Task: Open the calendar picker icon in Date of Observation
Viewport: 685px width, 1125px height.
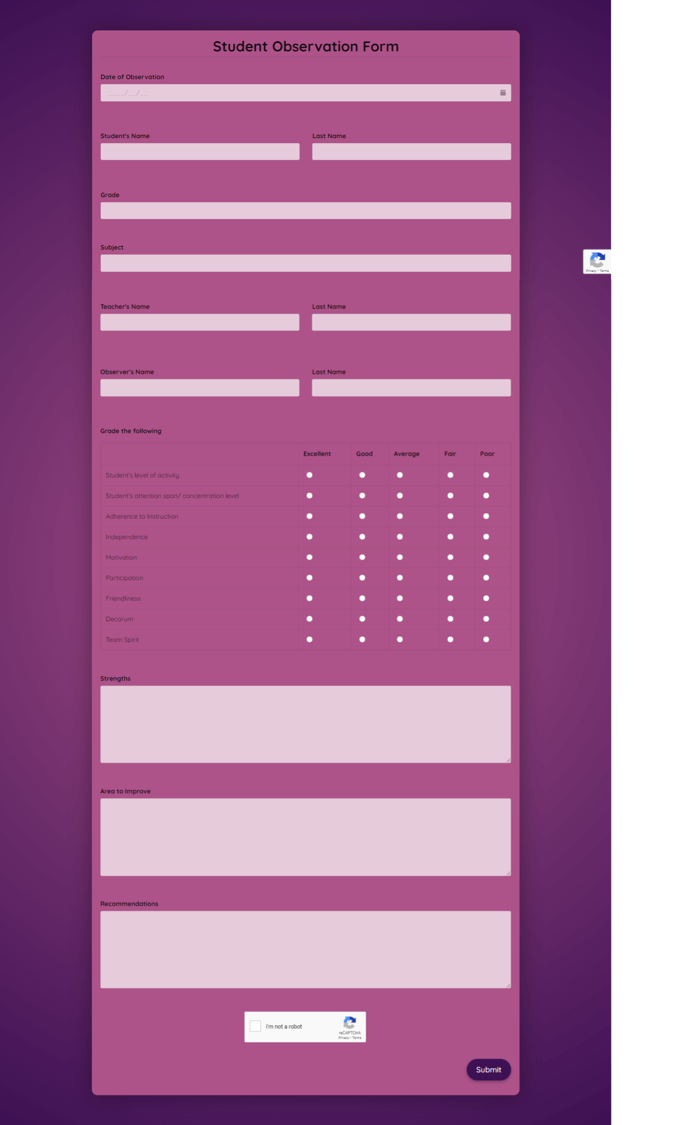Action: coord(502,93)
